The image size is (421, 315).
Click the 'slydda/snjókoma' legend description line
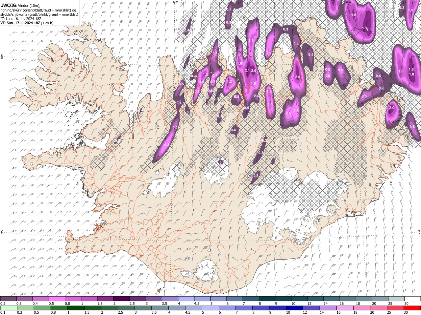[39, 14]
